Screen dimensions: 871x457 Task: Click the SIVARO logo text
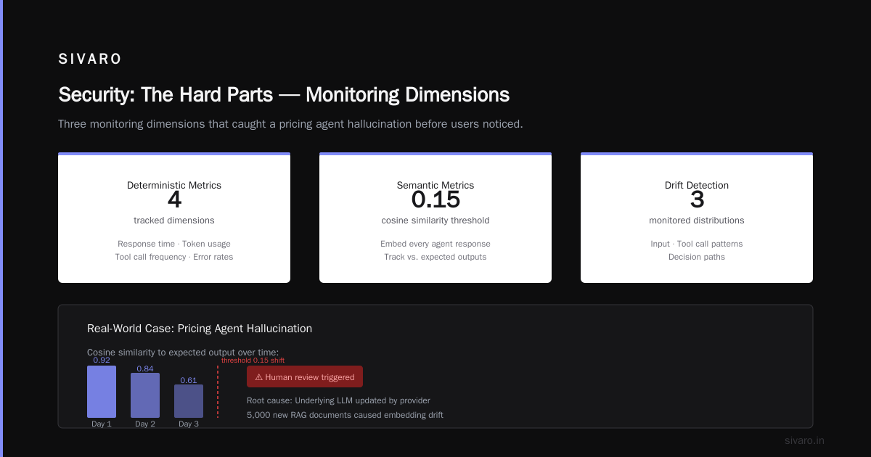[90, 59]
